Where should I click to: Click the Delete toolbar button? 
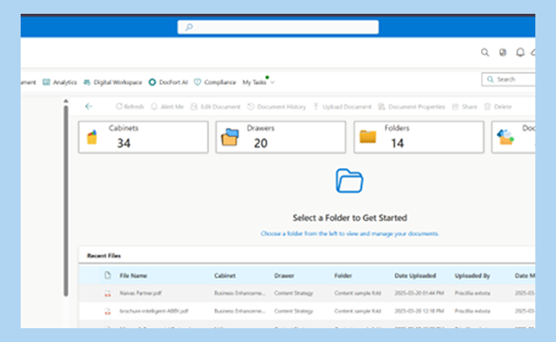pyautogui.click(x=497, y=107)
